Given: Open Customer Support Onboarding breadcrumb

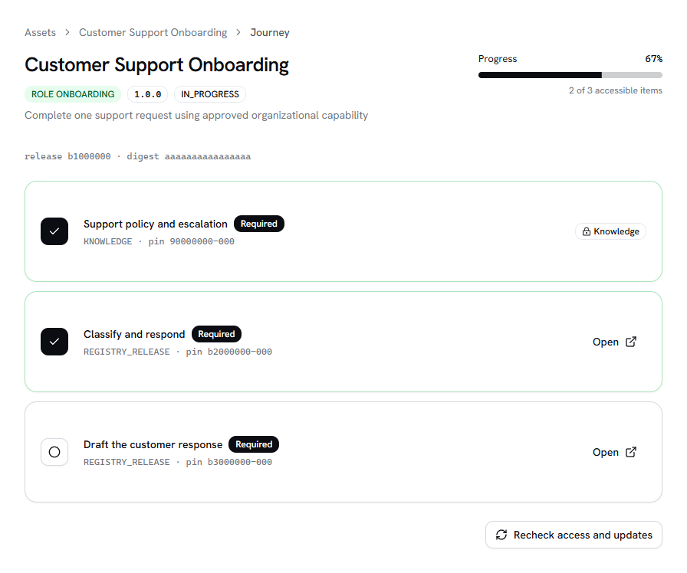Looking at the screenshot, I should (153, 32).
